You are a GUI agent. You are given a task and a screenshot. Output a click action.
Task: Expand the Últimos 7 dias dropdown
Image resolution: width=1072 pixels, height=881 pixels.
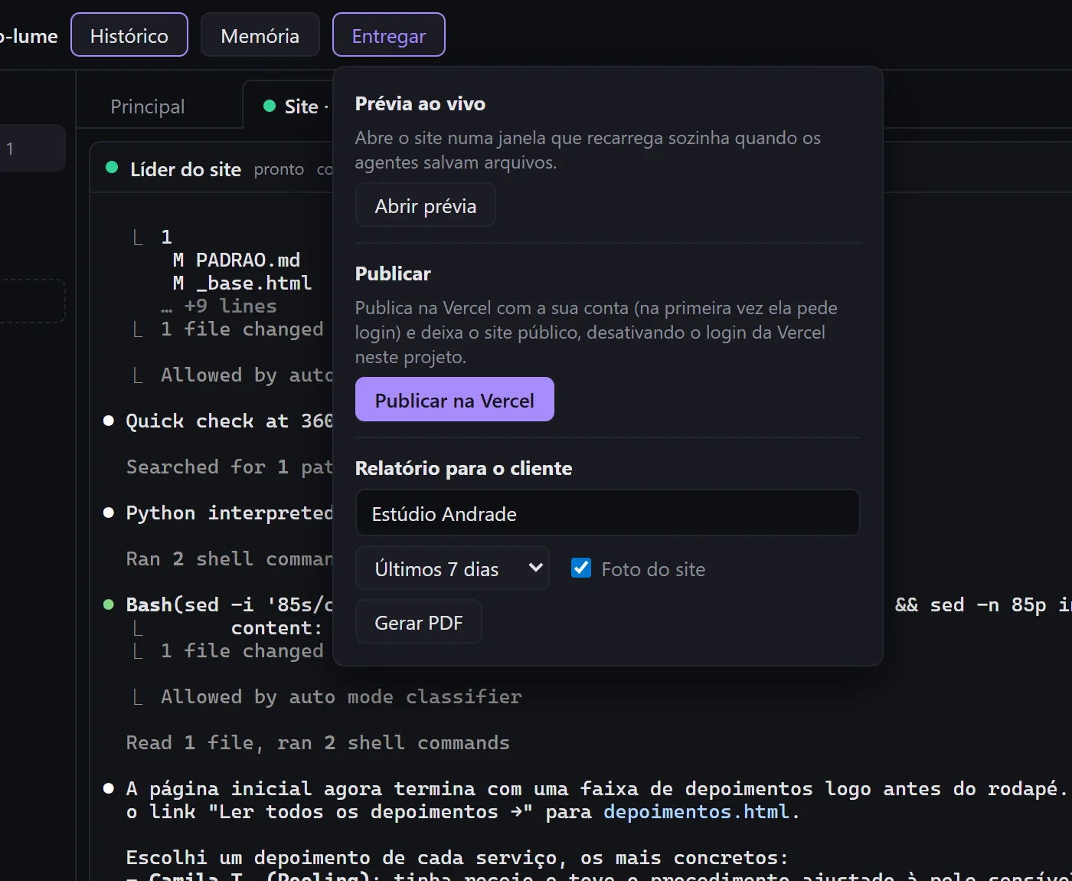[x=452, y=568]
